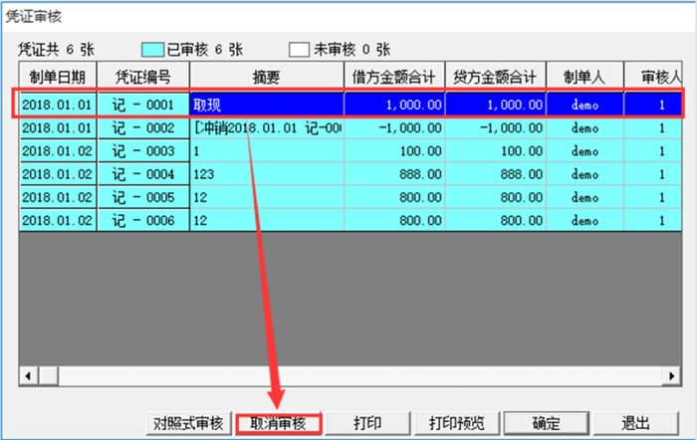
Task: Click the 借方金额合计 column header
Action: pyautogui.click(x=394, y=77)
